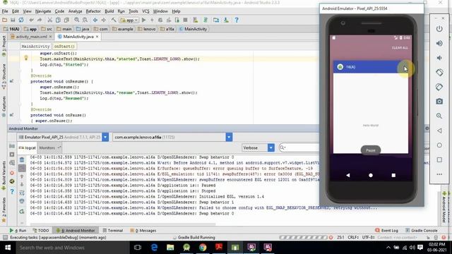Redo the last edit
The width and height of the screenshot is (452, 254).
point(40,20)
